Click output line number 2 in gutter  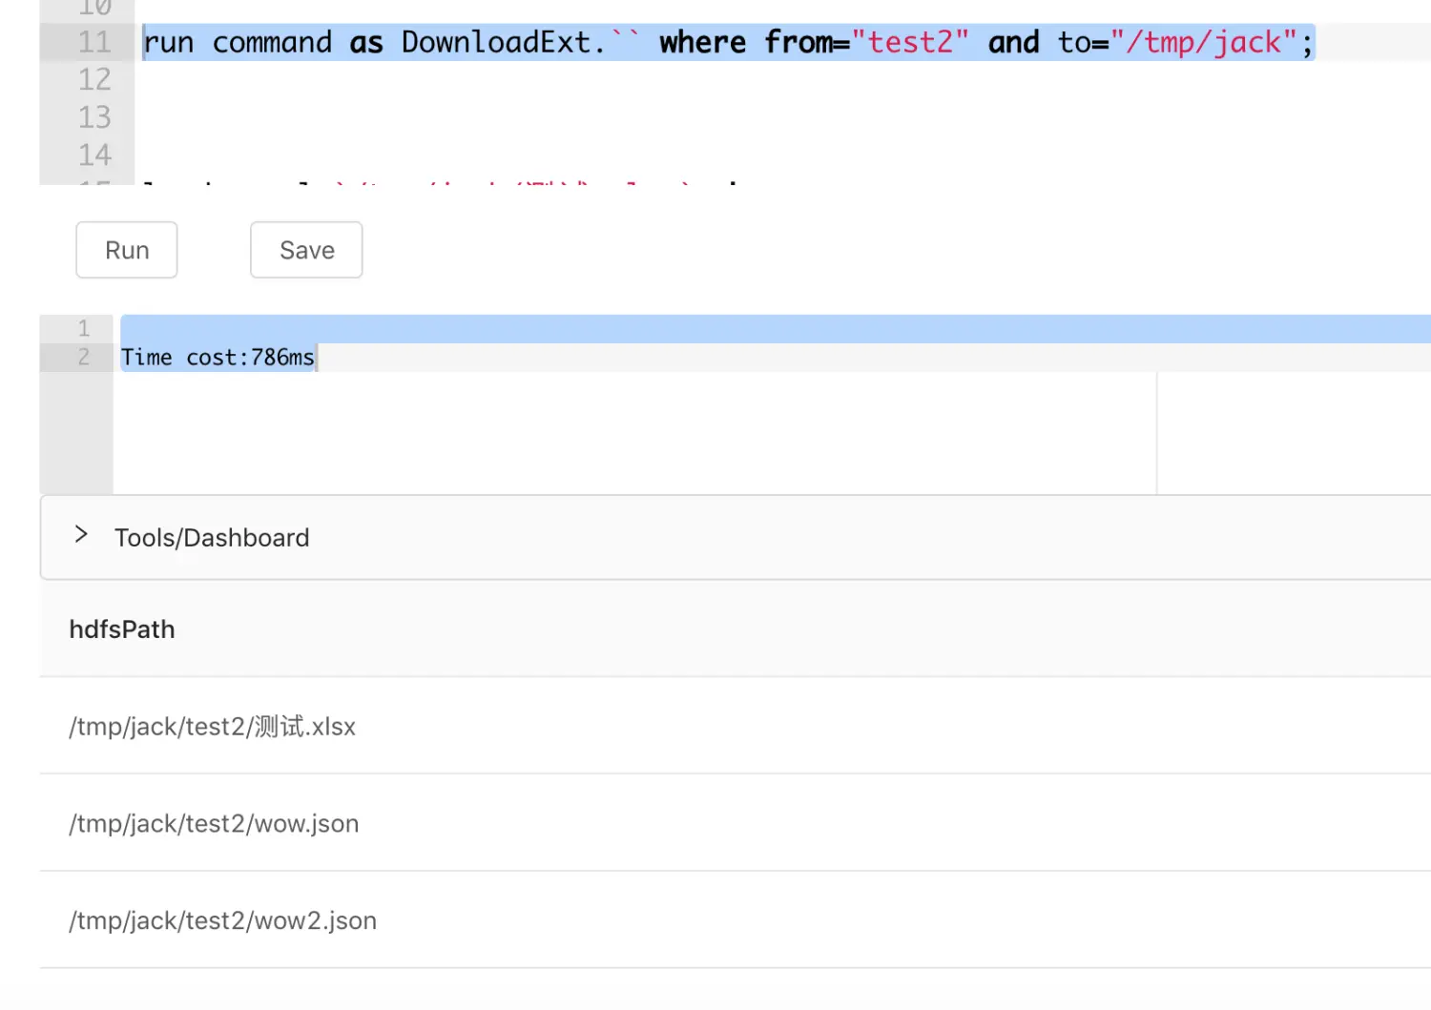[x=83, y=358]
